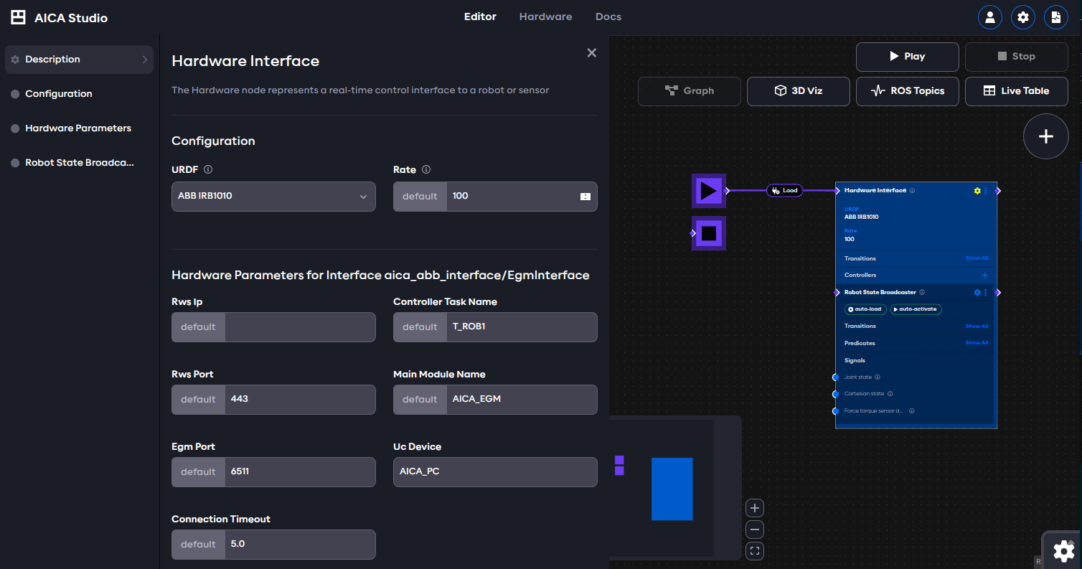Click the Uc Device input field
1082x569 pixels.
click(x=495, y=472)
